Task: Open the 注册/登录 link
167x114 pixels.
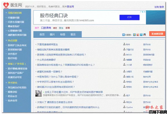Action: (159, 7)
